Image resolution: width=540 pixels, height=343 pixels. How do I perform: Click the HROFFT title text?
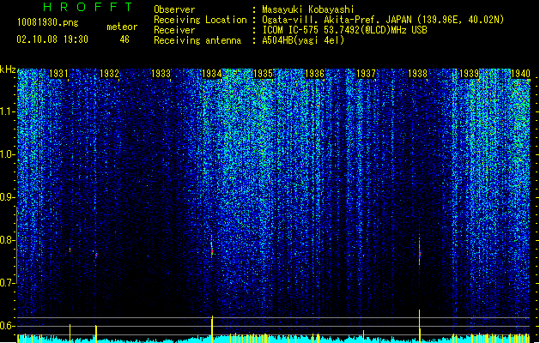(88, 7)
